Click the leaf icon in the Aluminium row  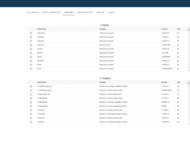(31, 33)
